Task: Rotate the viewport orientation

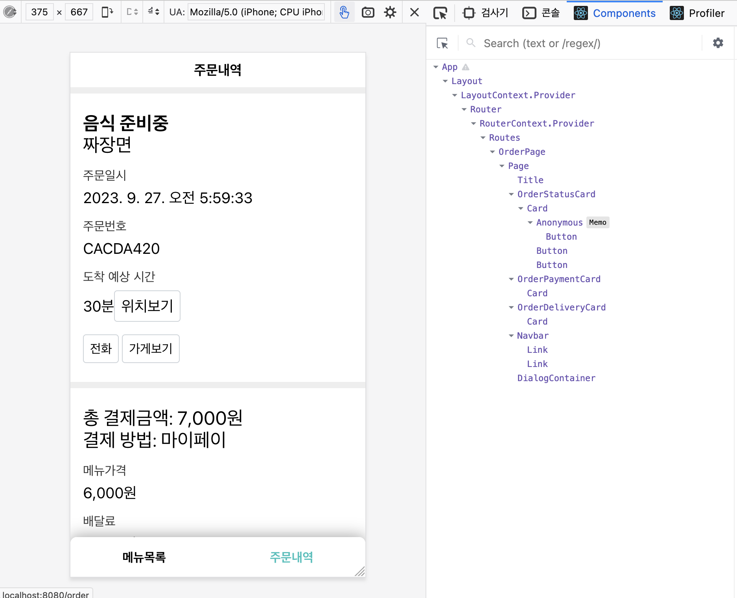Action: (107, 12)
